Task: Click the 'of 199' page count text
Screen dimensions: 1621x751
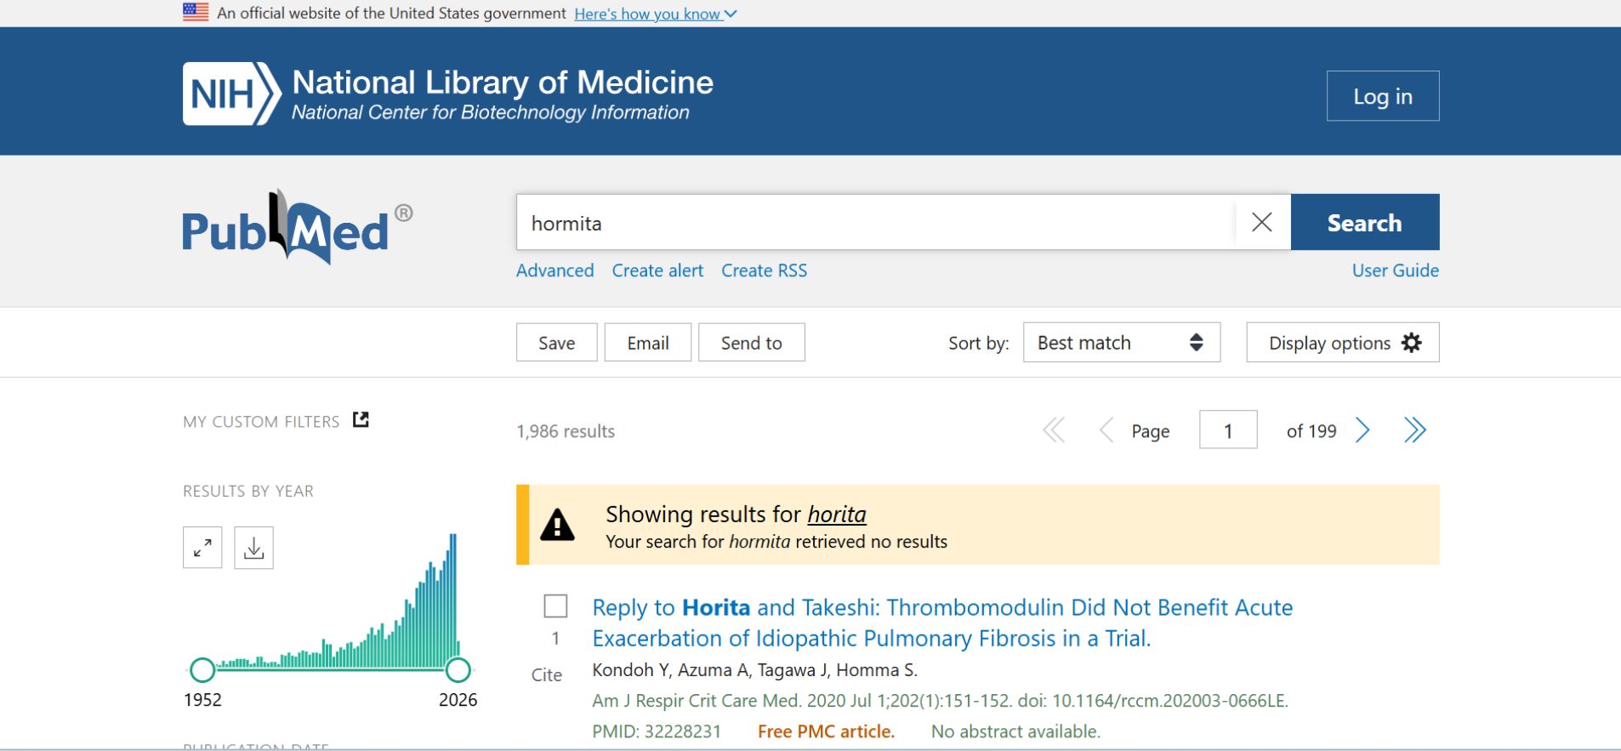Action: click(1311, 431)
